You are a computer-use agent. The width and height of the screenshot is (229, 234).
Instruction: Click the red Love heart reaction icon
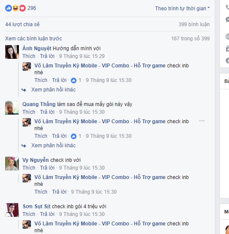click(x=22, y=8)
